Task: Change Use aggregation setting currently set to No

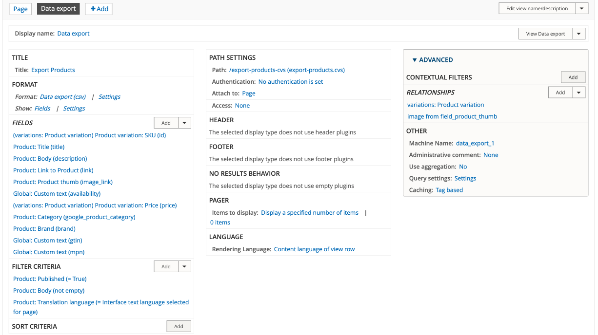Action: pyautogui.click(x=462, y=166)
